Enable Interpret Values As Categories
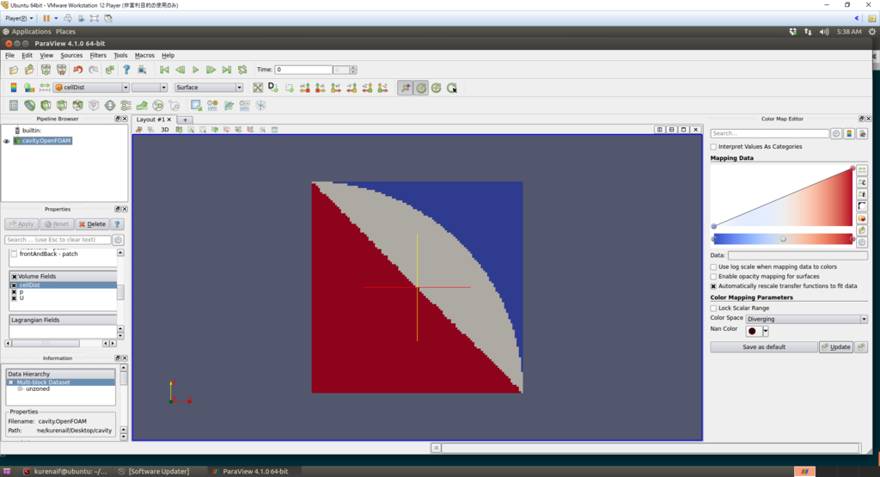Screen dimensions: 880x477 pos(714,147)
